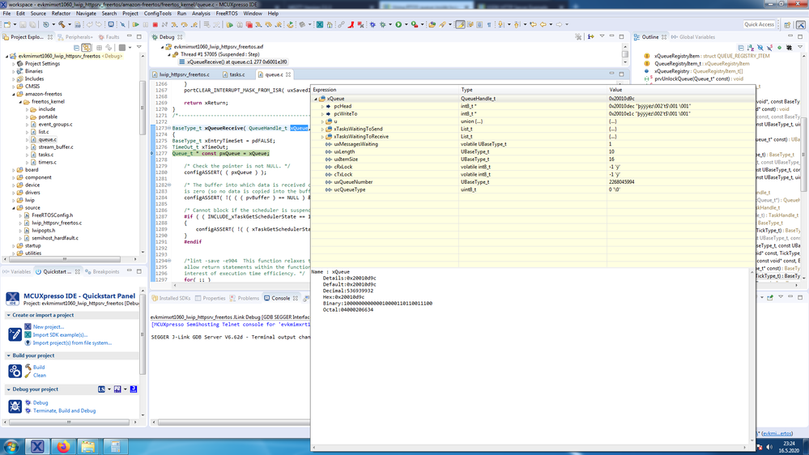The height and width of the screenshot is (455, 809).
Task: Click the Quick Access search field
Action: coord(759,24)
